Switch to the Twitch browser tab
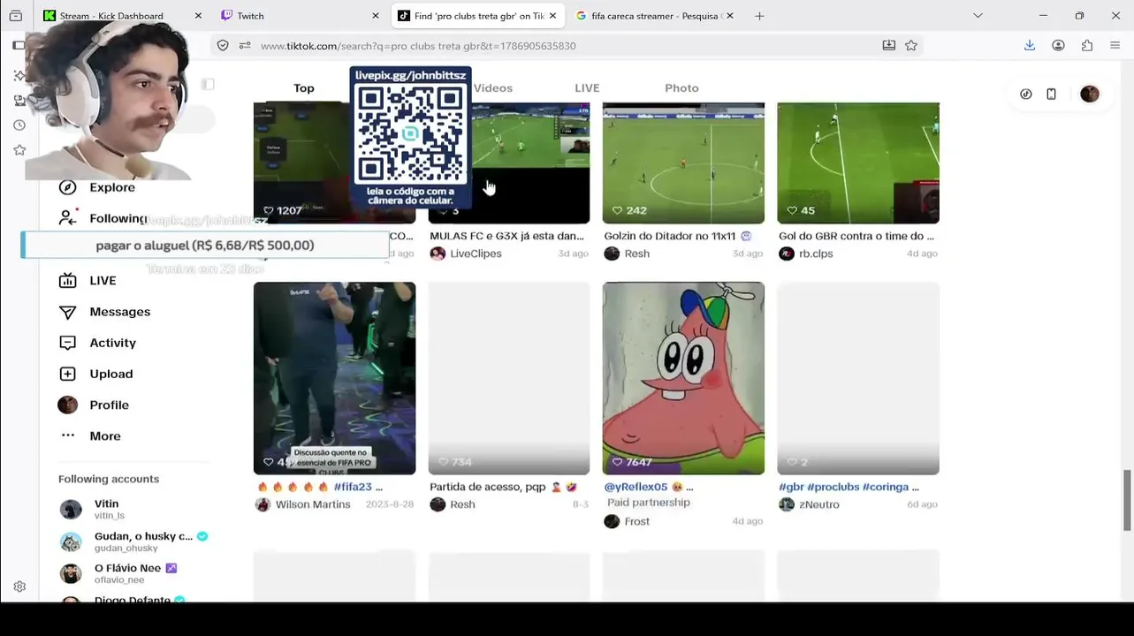Screen dimensions: 1134x636 (x=300, y=16)
